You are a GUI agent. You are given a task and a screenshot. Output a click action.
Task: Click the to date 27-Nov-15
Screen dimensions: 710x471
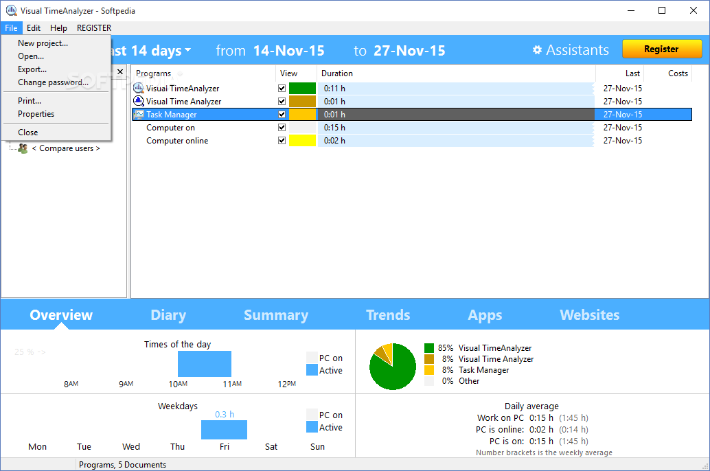coord(409,50)
